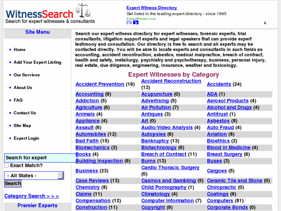Open the Antiques category
The image size is (281, 211).
tap(152, 114)
